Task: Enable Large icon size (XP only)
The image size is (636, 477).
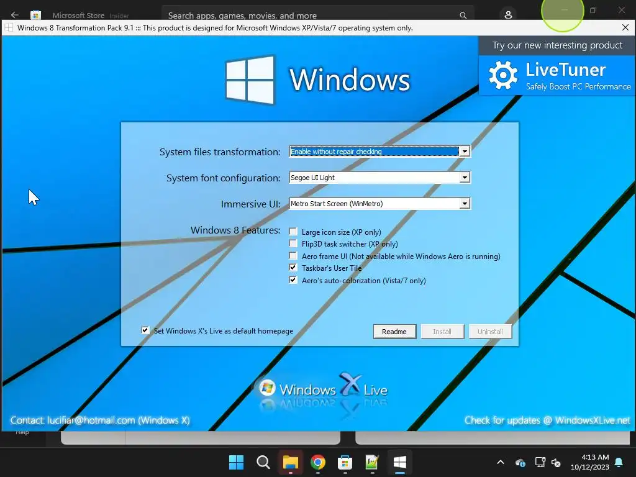Action: (293, 232)
